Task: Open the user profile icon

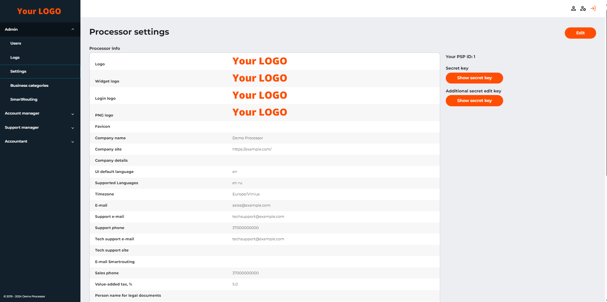Action: 573,9
